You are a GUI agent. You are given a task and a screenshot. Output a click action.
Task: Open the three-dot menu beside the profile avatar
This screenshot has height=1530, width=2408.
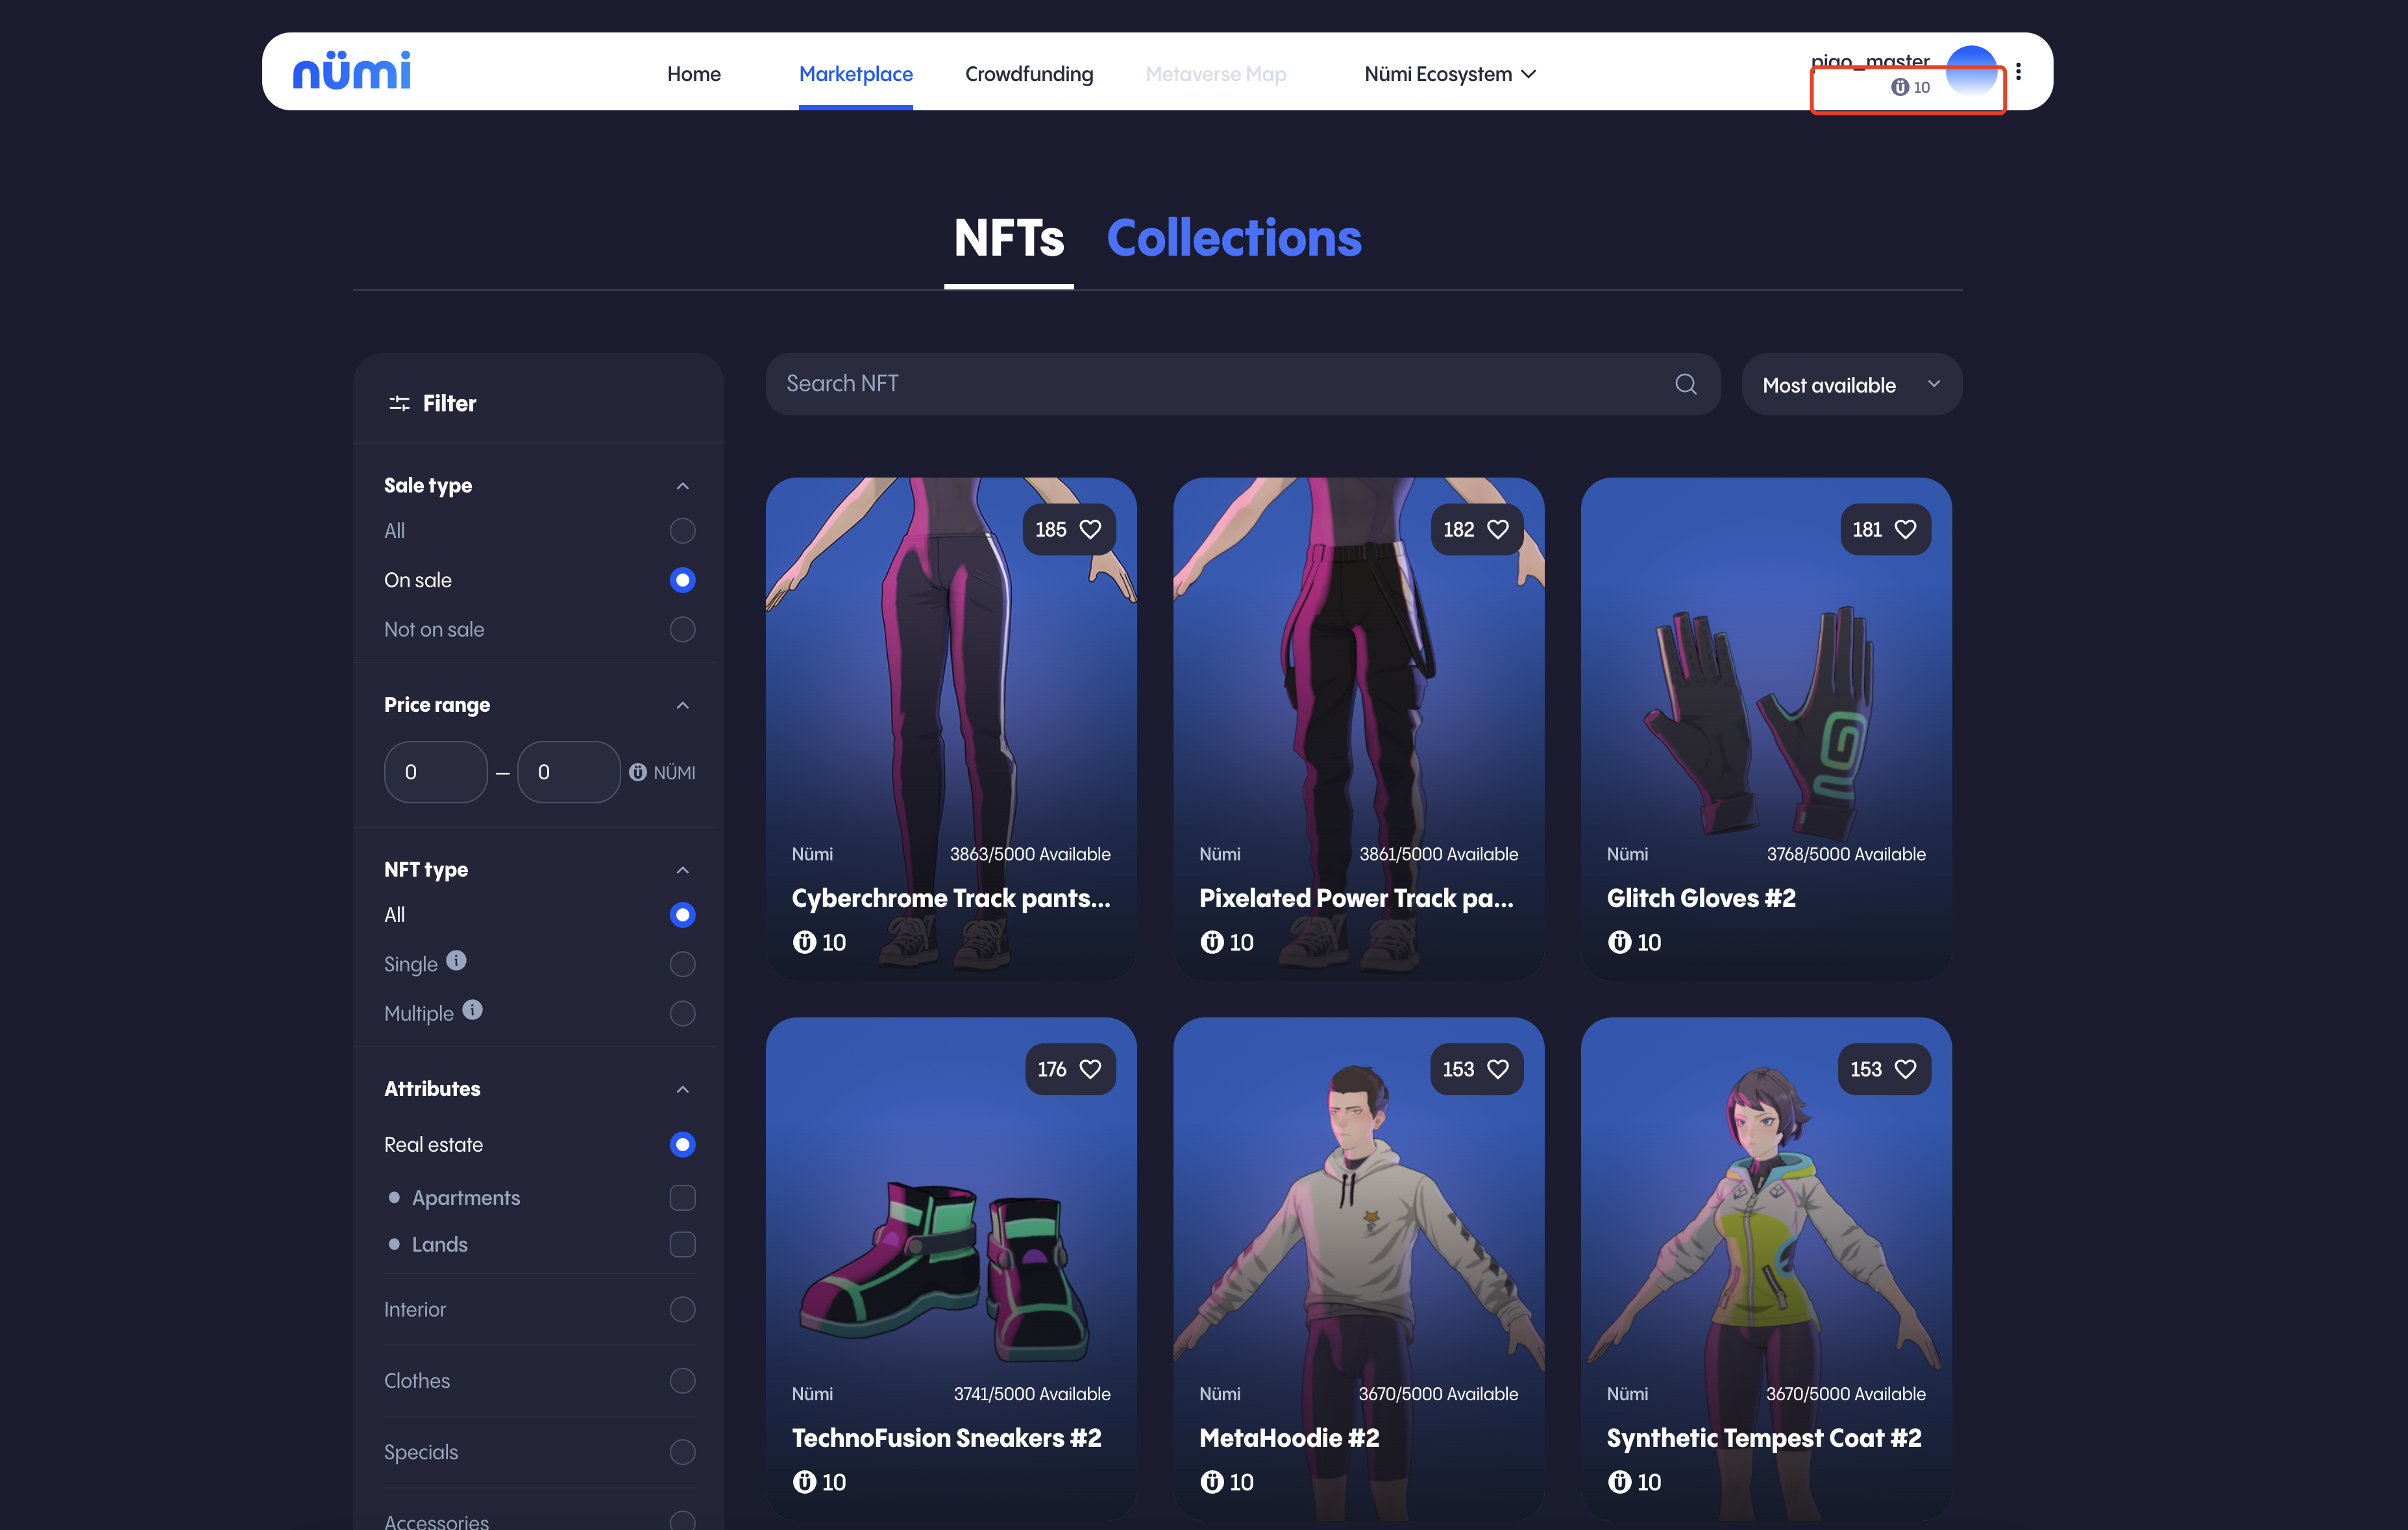[x=2018, y=72]
